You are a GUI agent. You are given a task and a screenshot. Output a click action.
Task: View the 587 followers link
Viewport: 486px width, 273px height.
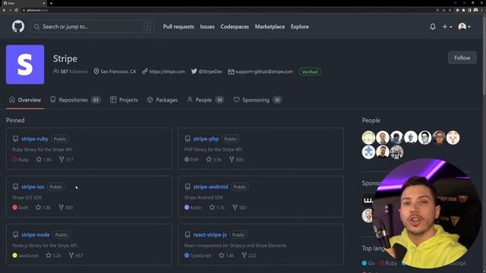coord(71,71)
